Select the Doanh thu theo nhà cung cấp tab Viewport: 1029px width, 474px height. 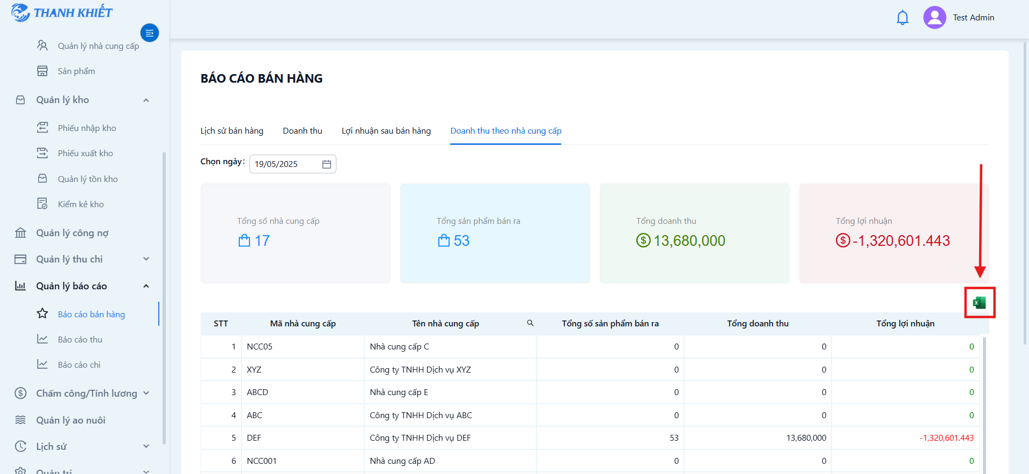[x=506, y=131]
